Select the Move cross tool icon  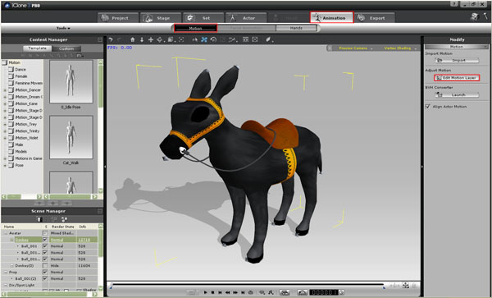tap(151, 39)
